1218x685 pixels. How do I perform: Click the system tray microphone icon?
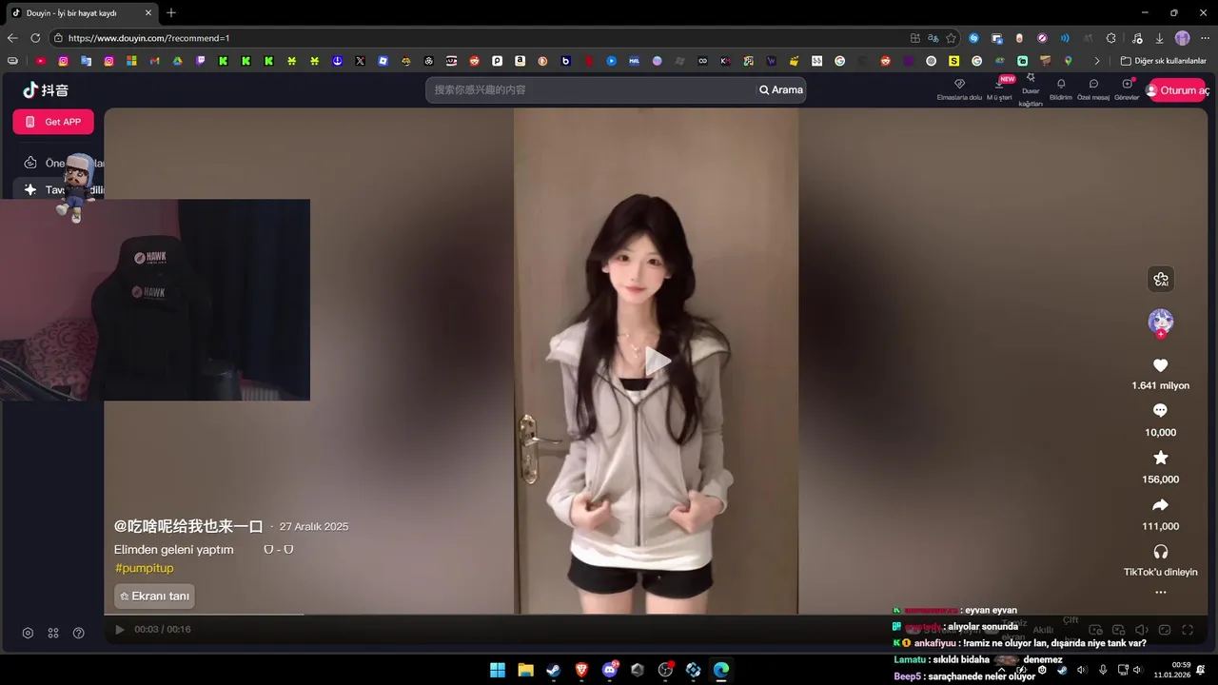(x=1103, y=670)
